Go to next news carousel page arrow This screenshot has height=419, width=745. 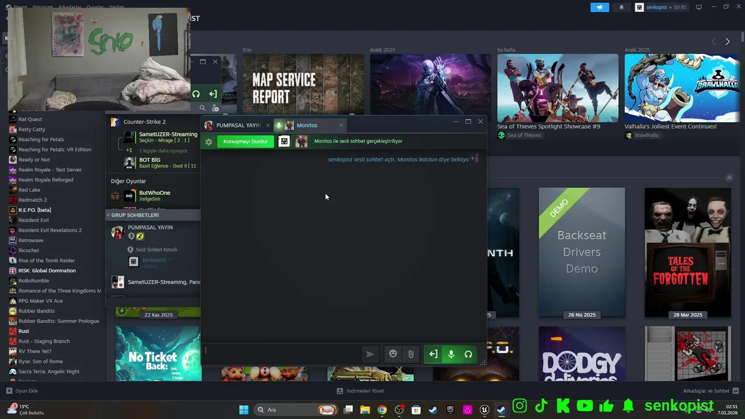727,41
